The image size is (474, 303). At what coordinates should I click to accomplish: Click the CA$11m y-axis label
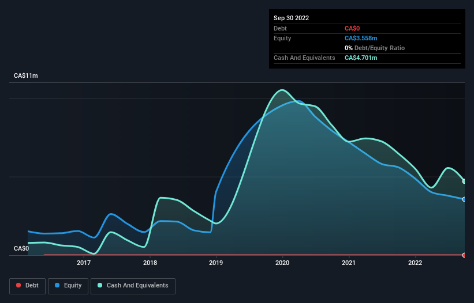pyautogui.click(x=26, y=75)
